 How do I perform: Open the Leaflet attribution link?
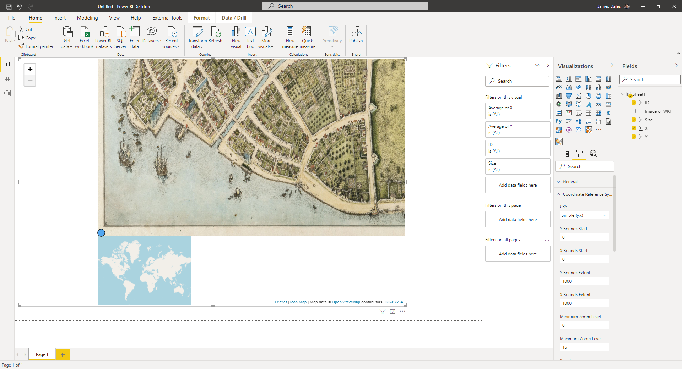(x=281, y=302)
